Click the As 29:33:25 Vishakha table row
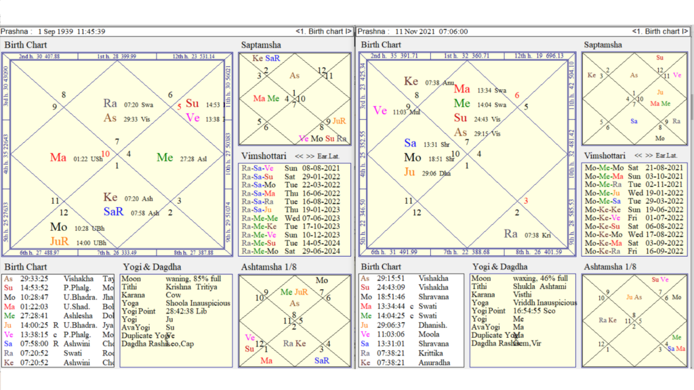The image size is (694, 390). pyautogui.click(x=58, y=278)
